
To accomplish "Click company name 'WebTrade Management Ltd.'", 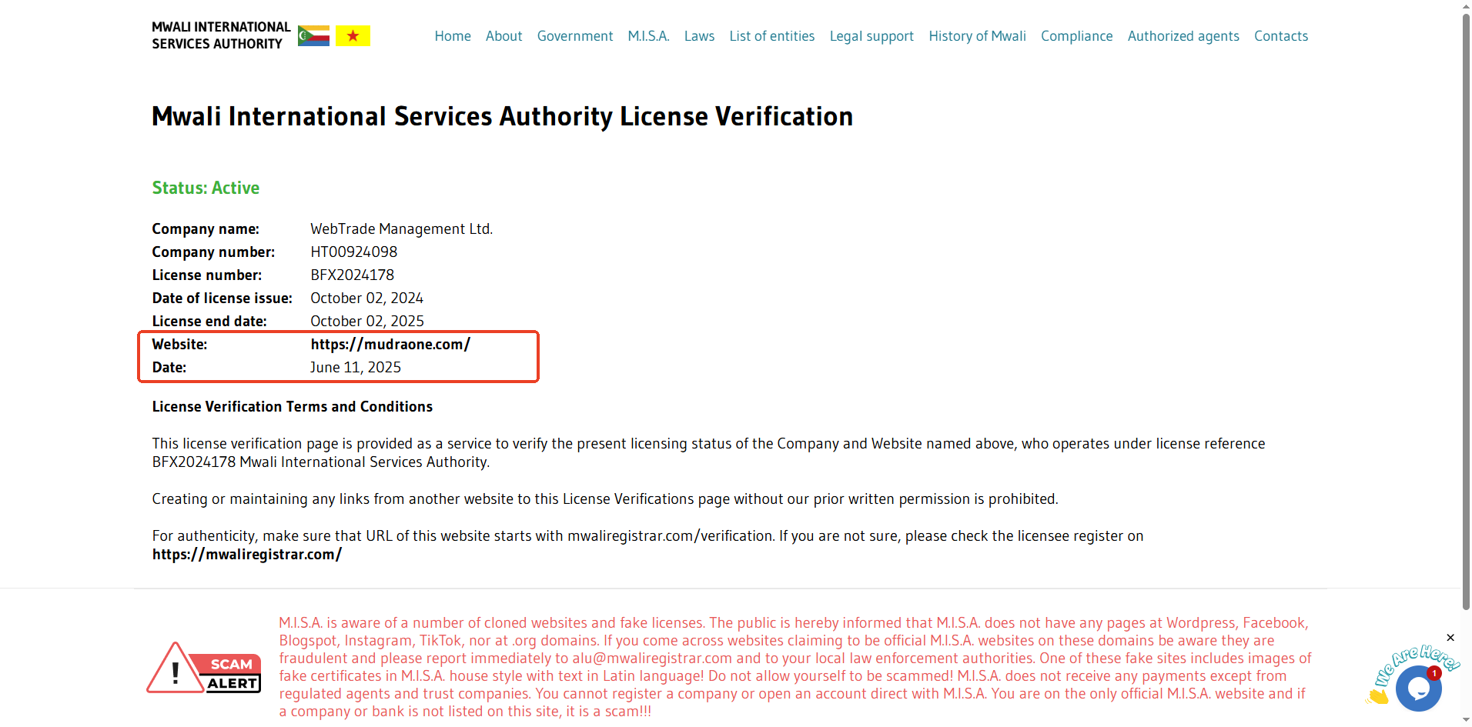I will click(401, 229).
